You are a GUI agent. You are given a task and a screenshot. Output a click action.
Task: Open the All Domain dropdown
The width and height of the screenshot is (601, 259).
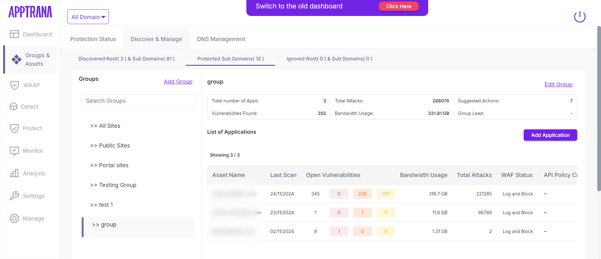[88, 17]
